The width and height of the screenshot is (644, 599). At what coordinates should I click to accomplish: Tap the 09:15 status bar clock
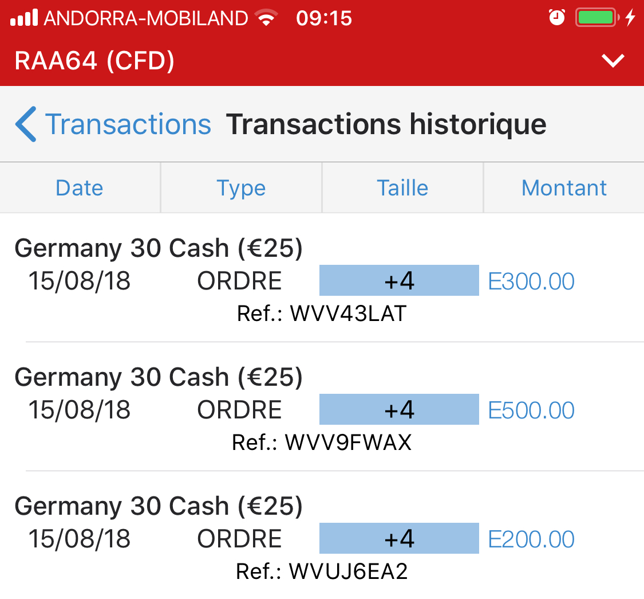[x=324, y=18]
